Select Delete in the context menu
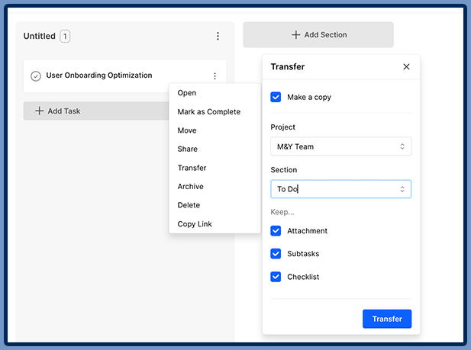471x350 pixels. (x=189, y=205)
